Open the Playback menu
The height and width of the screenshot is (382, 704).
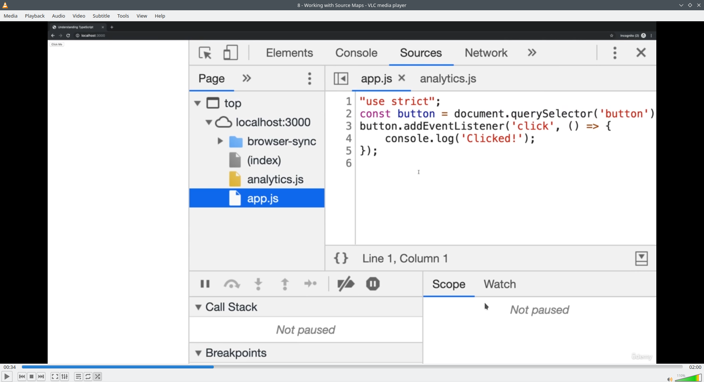coord(35,16)
